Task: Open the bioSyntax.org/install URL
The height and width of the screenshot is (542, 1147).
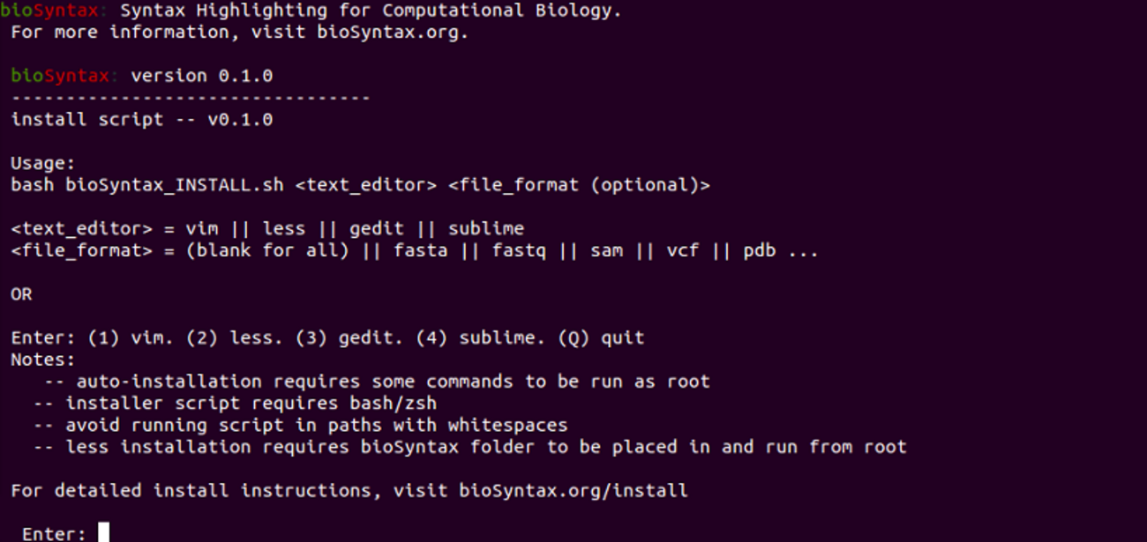Action: tap(573, 490)
